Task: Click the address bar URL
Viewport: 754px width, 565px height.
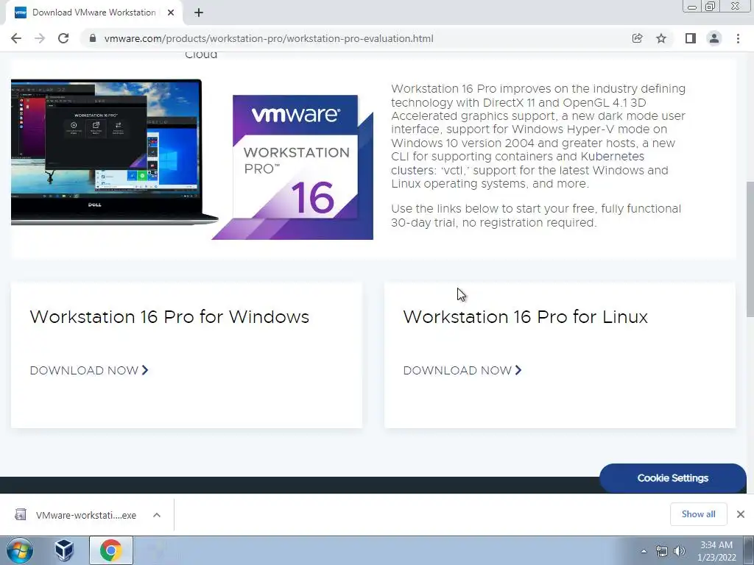Action: click(x=269, y=38)
